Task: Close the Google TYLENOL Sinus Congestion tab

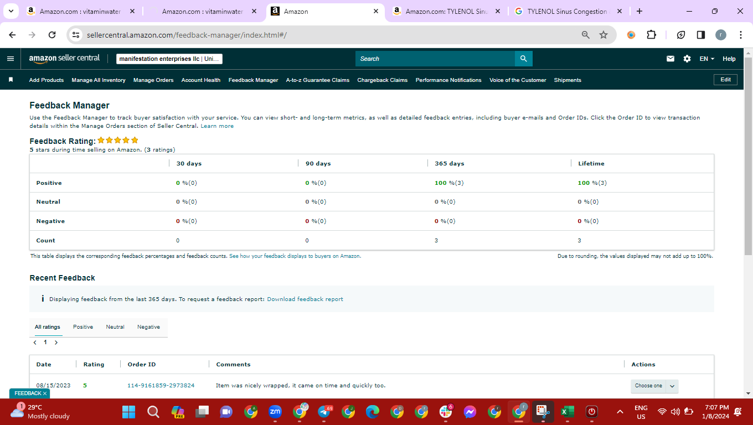Action: pyautogui.click(x=620, y=11)
